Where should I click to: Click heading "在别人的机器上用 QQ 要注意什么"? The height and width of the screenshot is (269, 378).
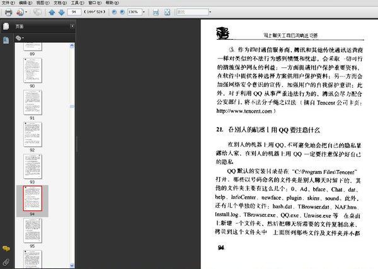[274, 130]
